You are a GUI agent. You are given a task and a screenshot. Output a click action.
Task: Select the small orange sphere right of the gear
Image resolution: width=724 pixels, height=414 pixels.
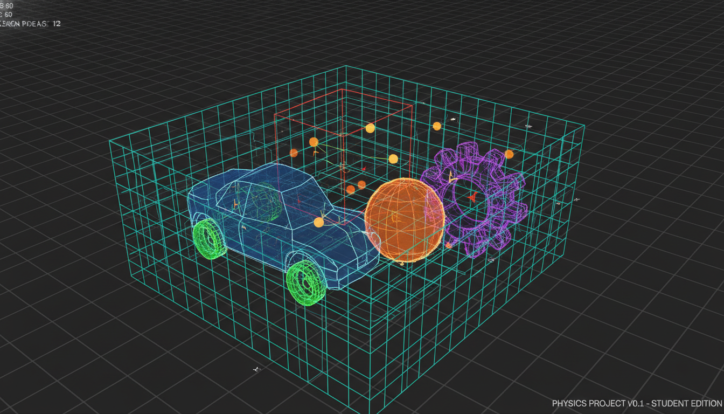(x=509, y=154)
